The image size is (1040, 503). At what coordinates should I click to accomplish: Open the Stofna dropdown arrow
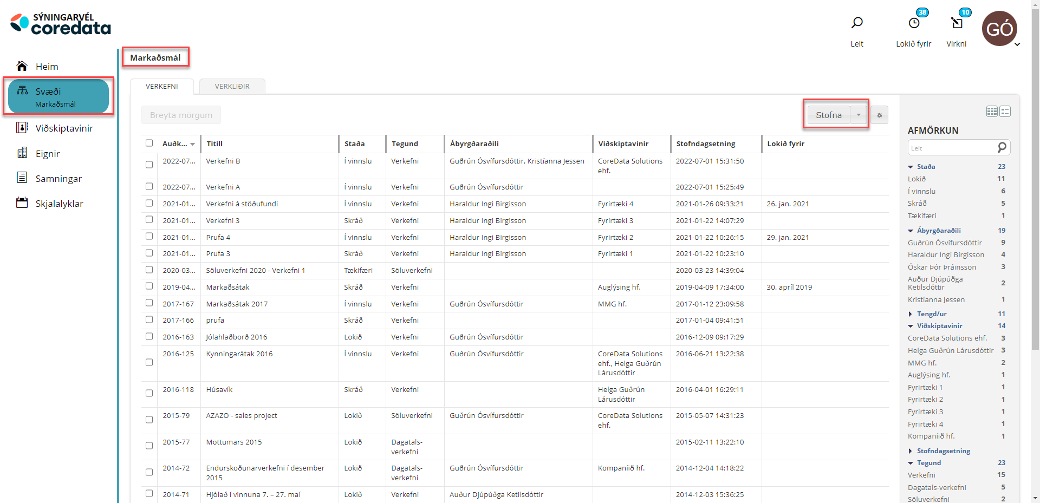coord(859,115)
